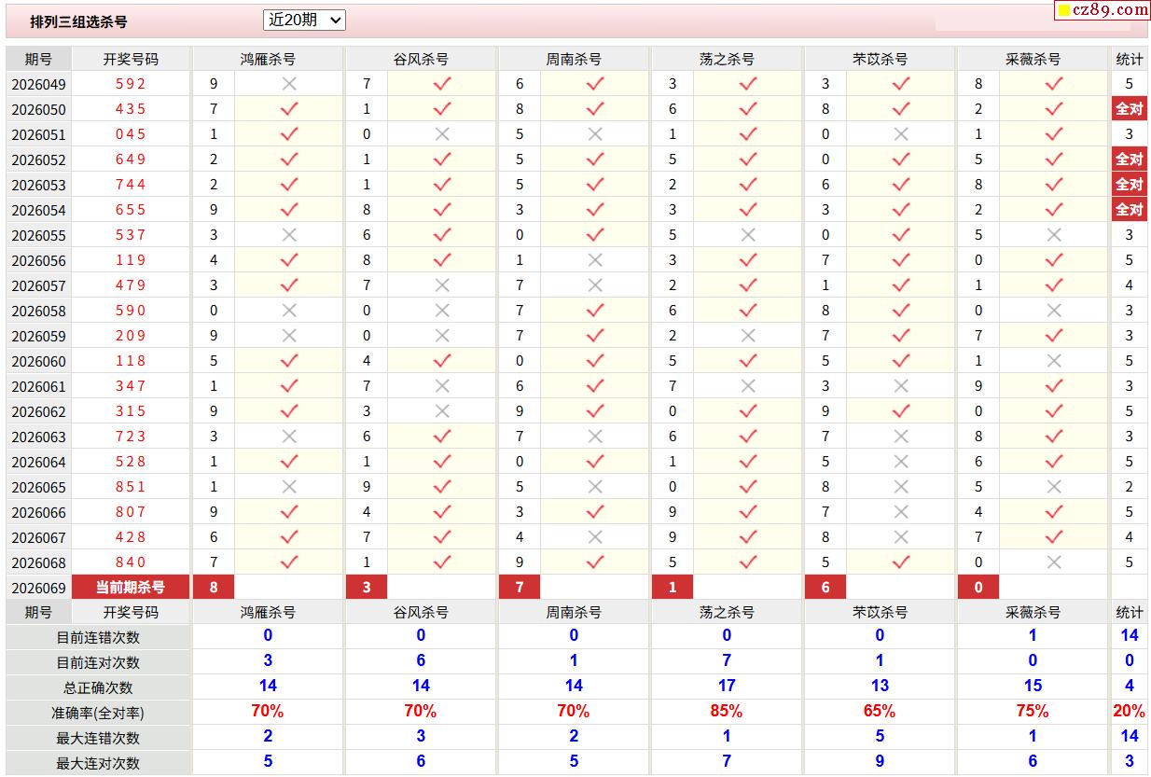Click period number 2026060 in the table

tap(38, 362)
